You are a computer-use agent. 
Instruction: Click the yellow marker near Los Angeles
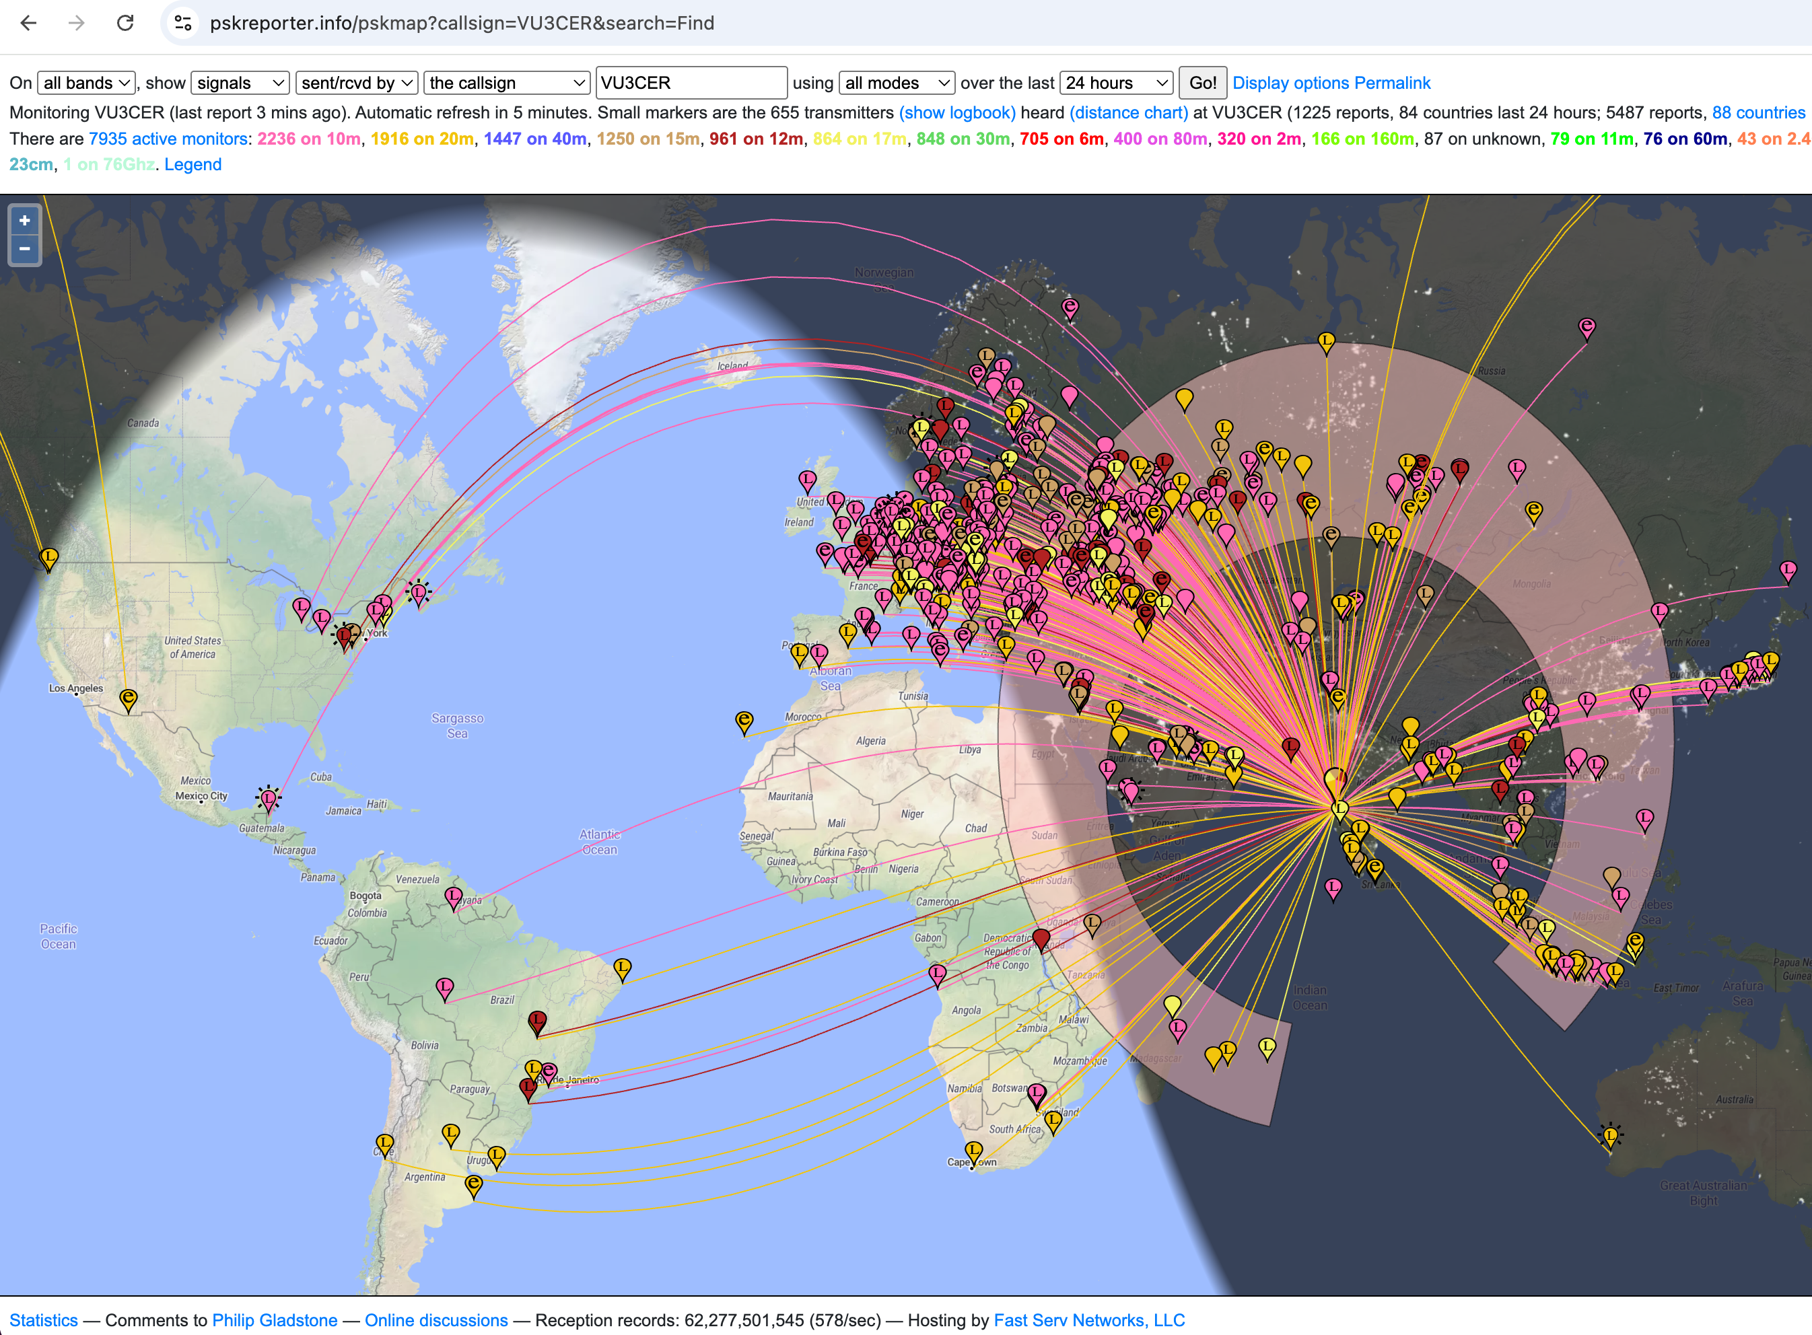click(128, 698)
